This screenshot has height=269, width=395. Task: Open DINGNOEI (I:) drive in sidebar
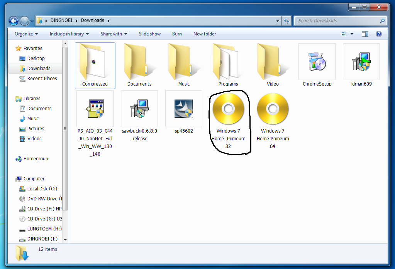[x=38, y=239]
